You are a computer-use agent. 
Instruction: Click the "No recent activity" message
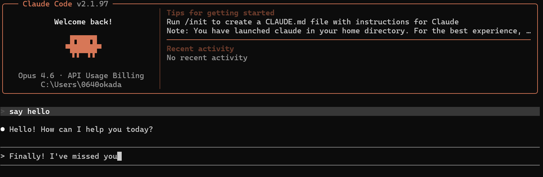(x=207, y=58)
